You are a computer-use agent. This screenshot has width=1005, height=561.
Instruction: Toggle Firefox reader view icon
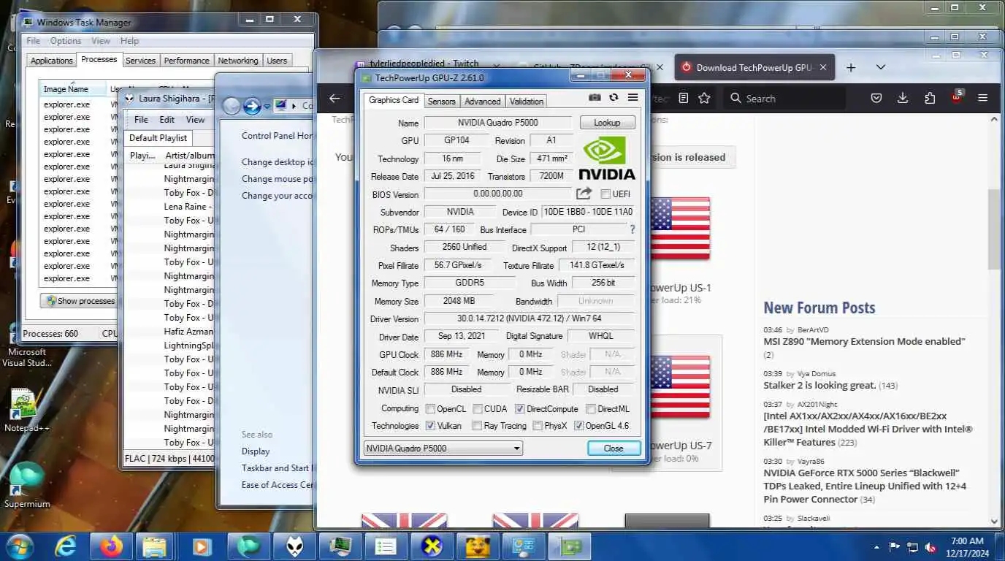coord(683,99)
